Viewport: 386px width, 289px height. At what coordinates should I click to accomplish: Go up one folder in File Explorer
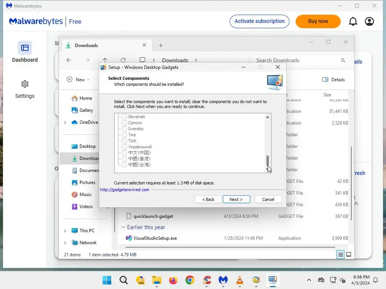105,60
